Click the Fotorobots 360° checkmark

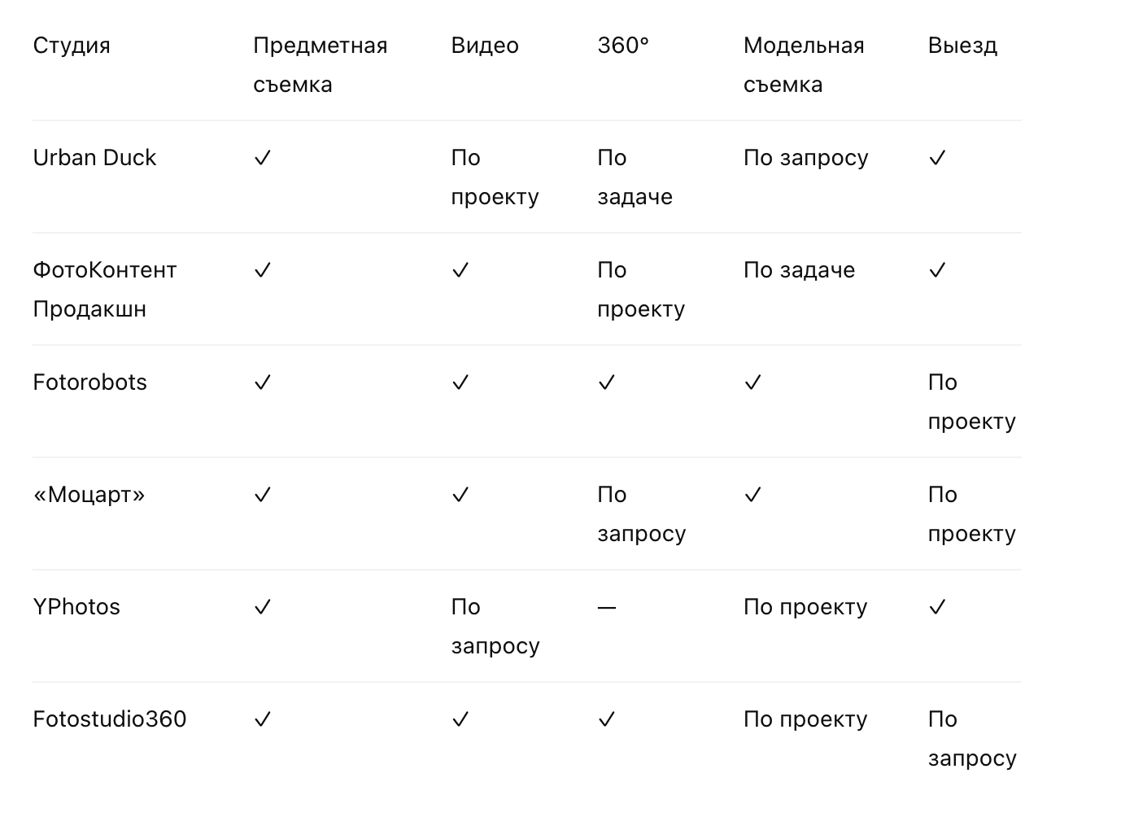click(606, 382)
